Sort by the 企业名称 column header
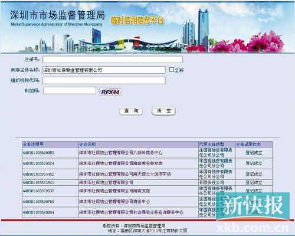295x236 pixels. click(x=87, y=144)
